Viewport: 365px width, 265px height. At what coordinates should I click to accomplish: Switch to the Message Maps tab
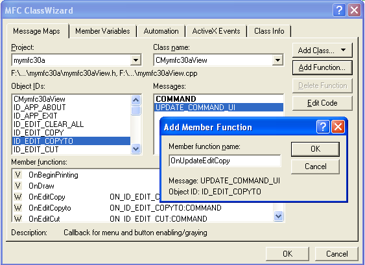[x=37, y=31]
